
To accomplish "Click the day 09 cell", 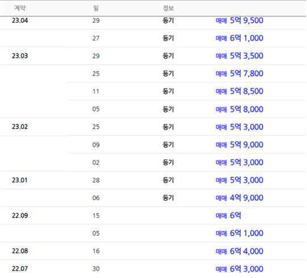I will point(96,145).
